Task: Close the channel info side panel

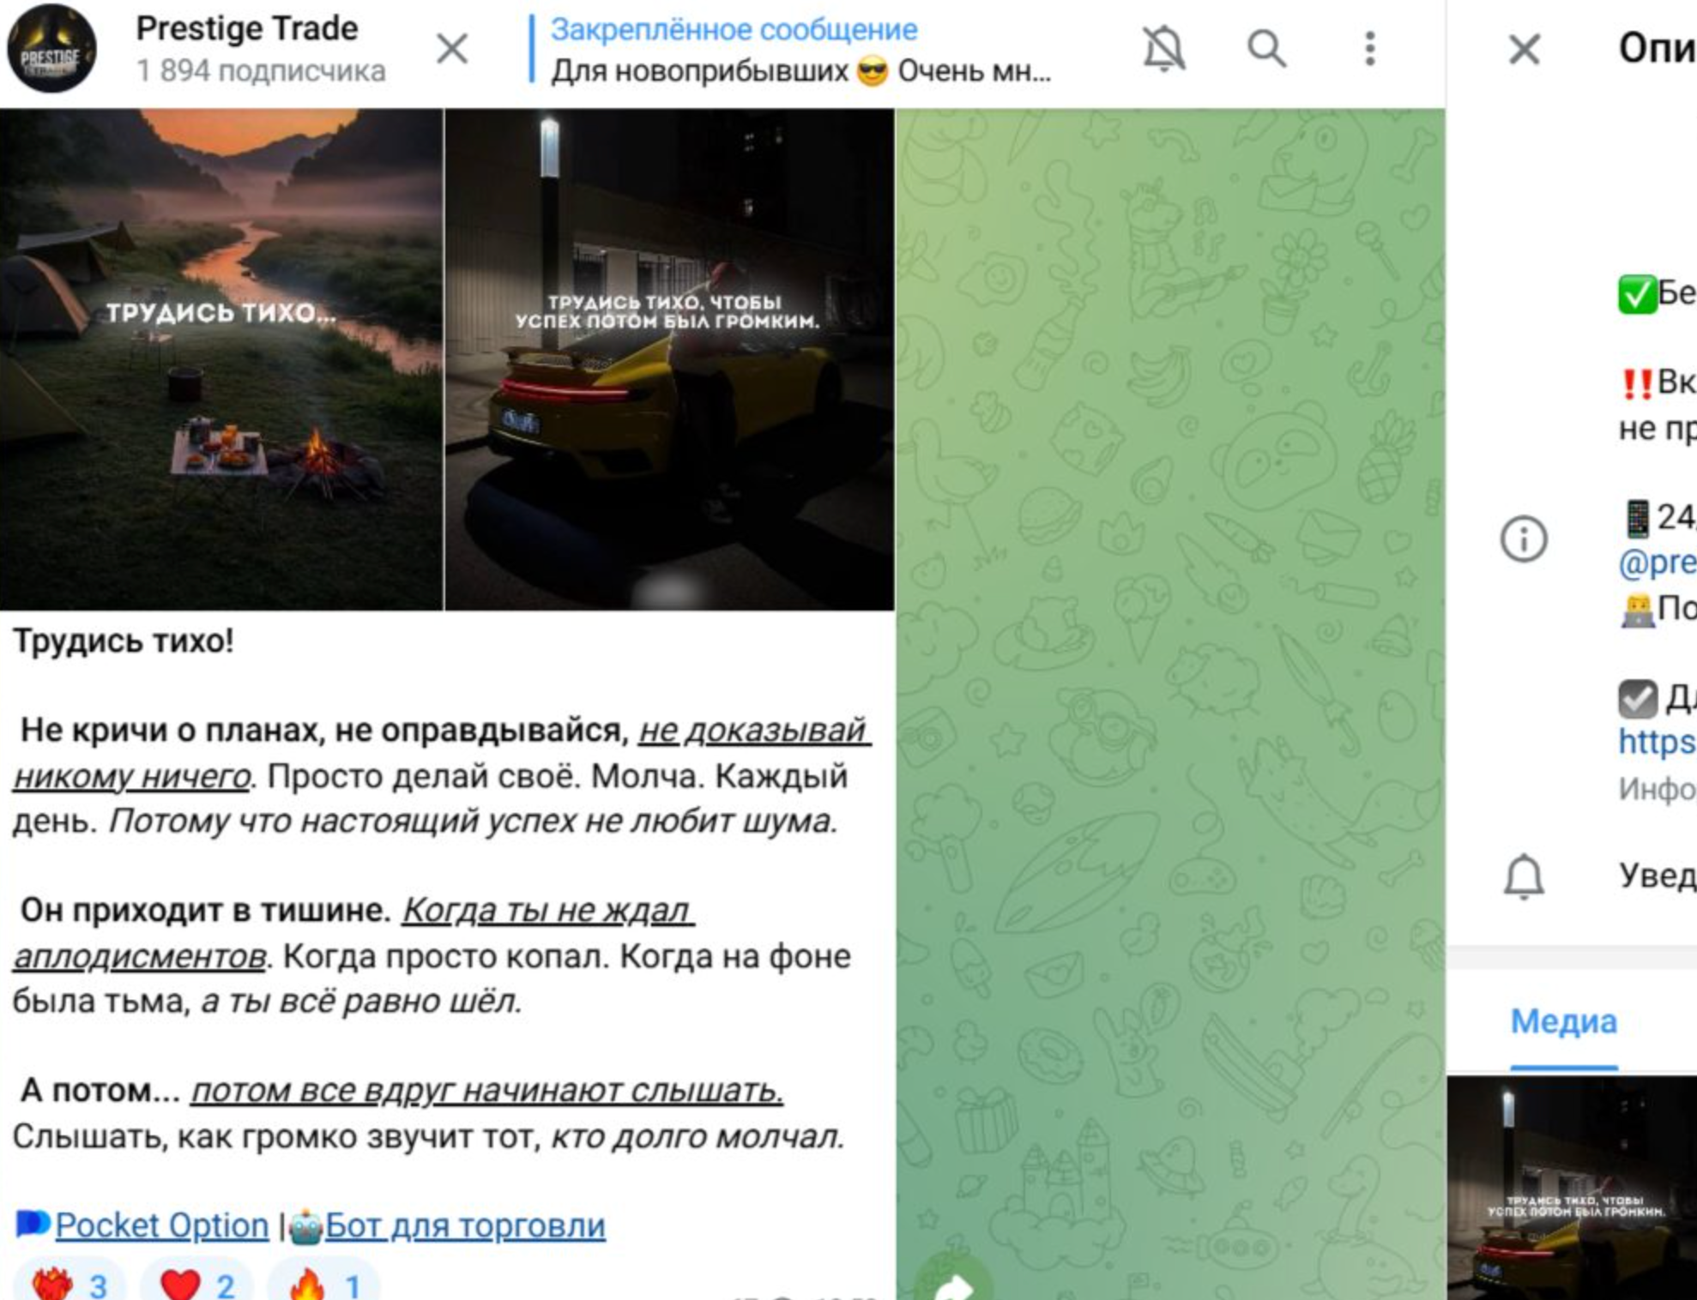Action: pyautogui.click(x=1525, y=49)
